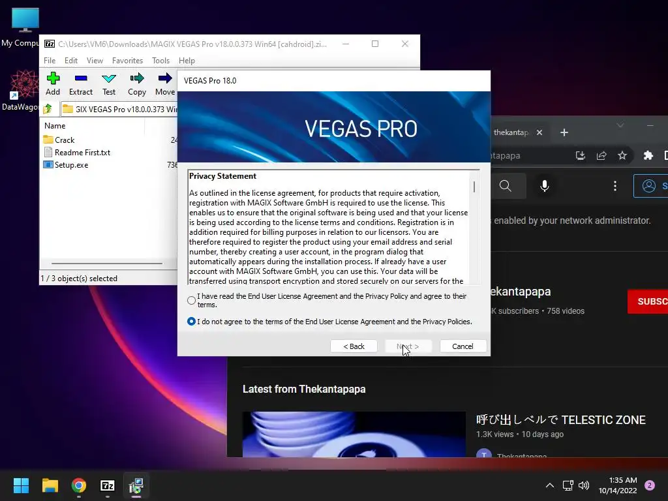This screenshot has width=668, height=501.
Task: Bookmark this page with the star icon
Action: tap(622, 155)
